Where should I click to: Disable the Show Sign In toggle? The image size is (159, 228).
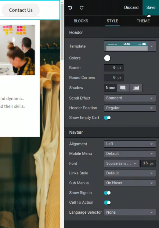(107, 193)
